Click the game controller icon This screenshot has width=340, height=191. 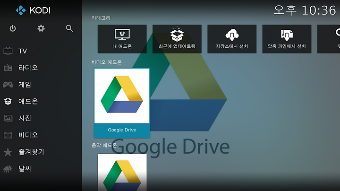coord(8,85)
